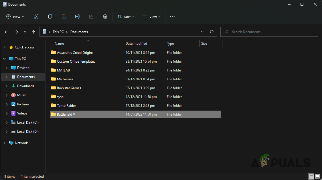The height and width of the screenshot is (180, 322).
Task: Open the Sort dropdown menu
Action: (126, 17)
